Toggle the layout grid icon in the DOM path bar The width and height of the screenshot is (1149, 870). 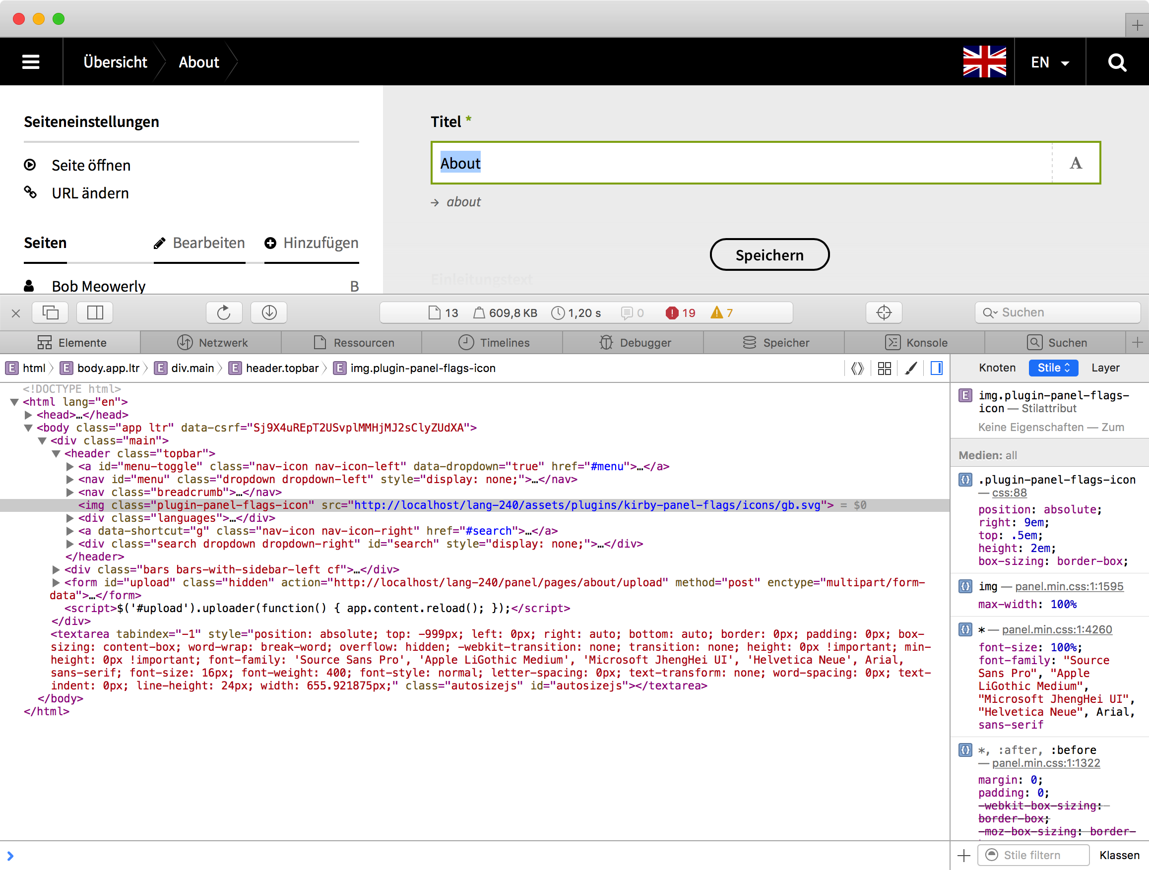pyautogui.click(x=884, y=368)
